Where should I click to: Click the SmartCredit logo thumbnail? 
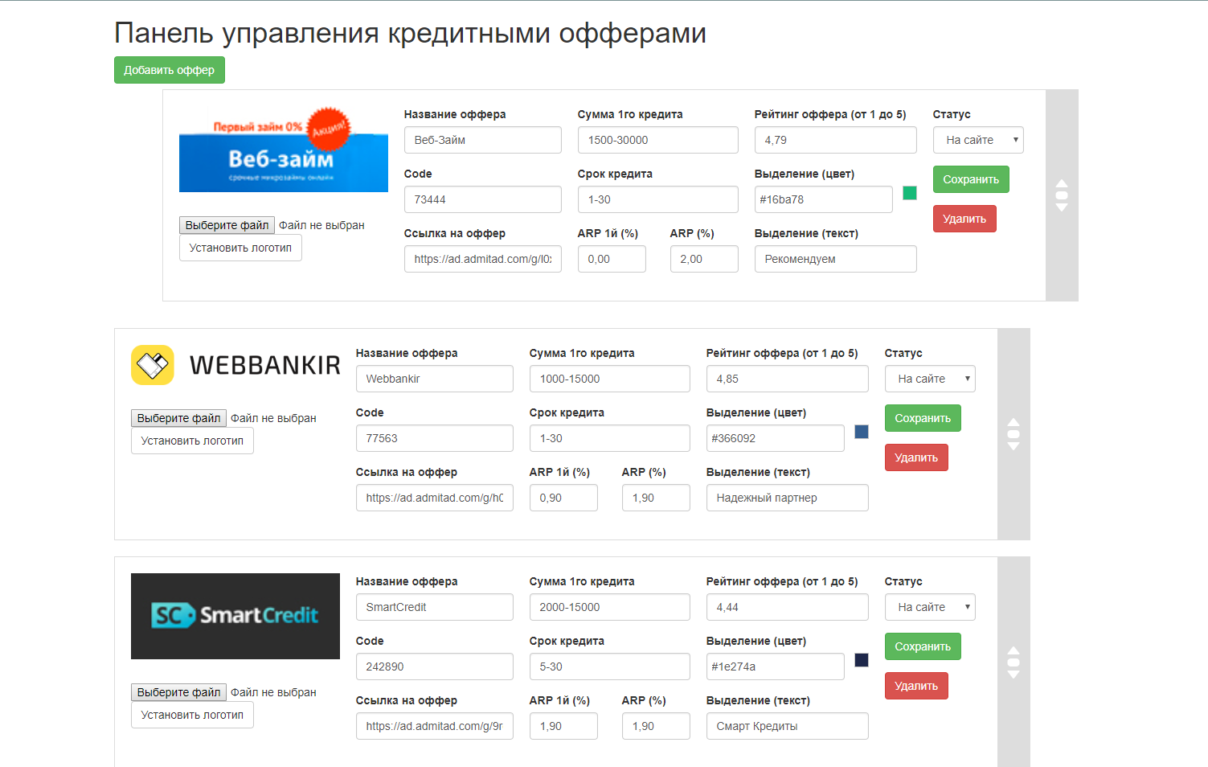tap(235, 616)
